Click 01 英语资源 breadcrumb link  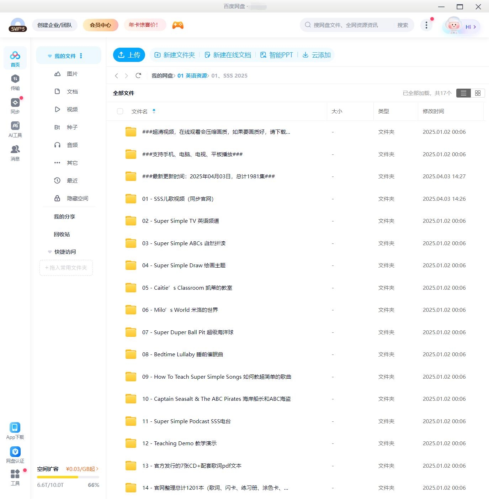click(x=192, y=75)
